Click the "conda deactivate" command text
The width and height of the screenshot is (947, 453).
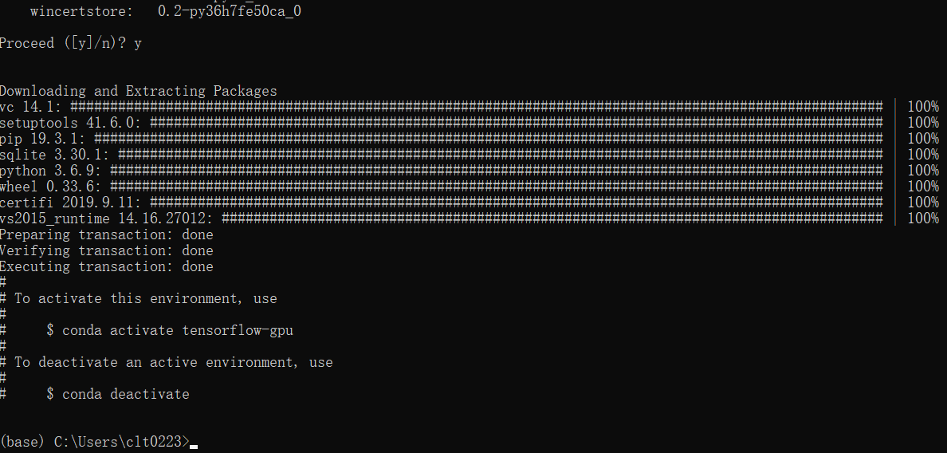point(125,394)
